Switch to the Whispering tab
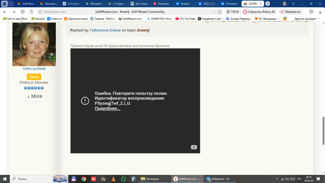This screenshot has height=183, width=325. point(95,4)
